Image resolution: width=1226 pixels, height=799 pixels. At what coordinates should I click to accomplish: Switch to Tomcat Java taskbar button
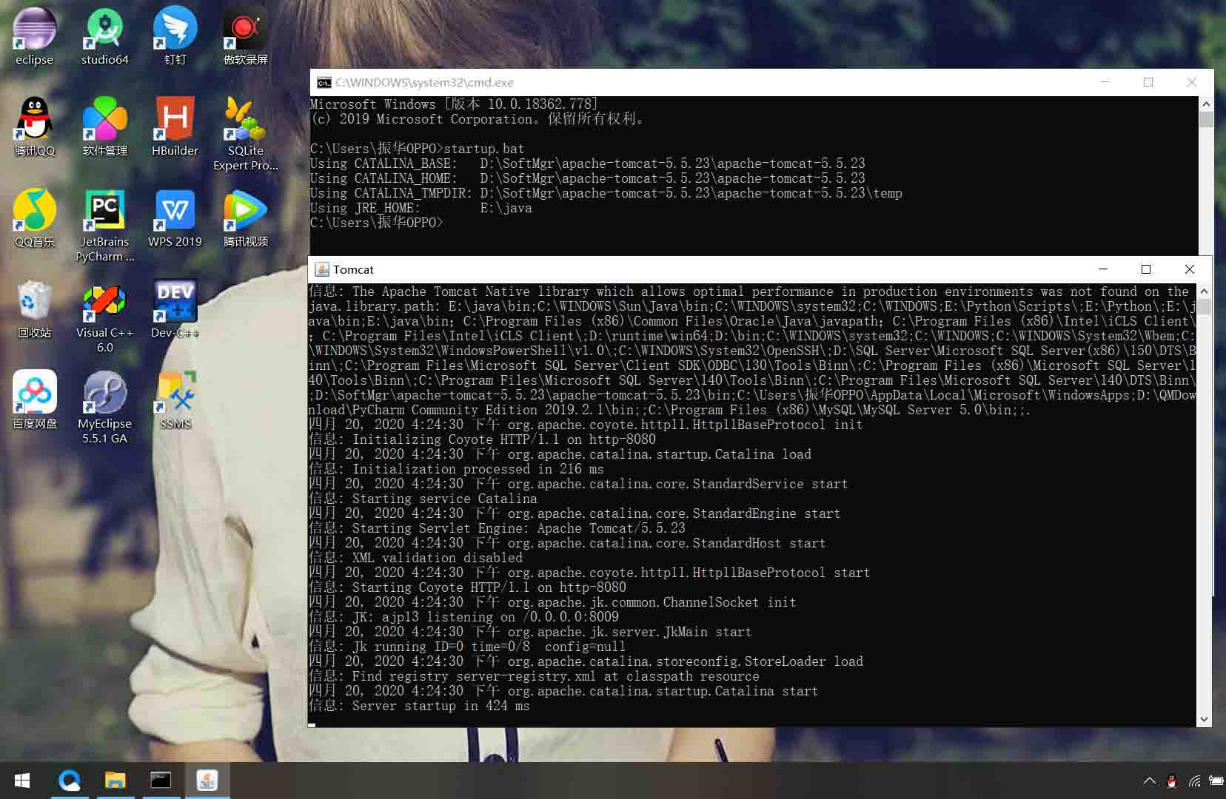(207, 781)
